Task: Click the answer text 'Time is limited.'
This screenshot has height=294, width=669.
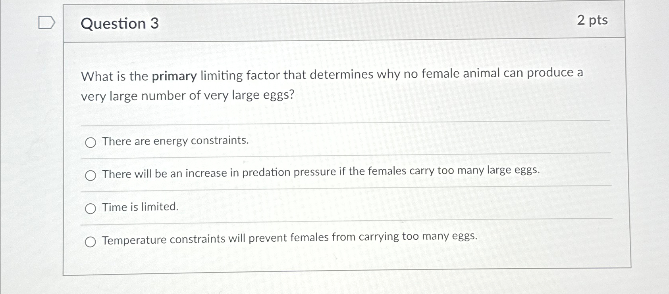Action: coord(139,207)
